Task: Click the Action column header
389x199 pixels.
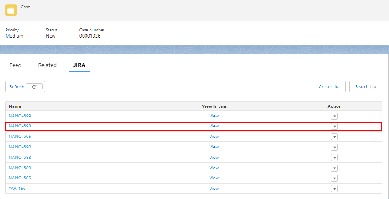Action: 334,106
